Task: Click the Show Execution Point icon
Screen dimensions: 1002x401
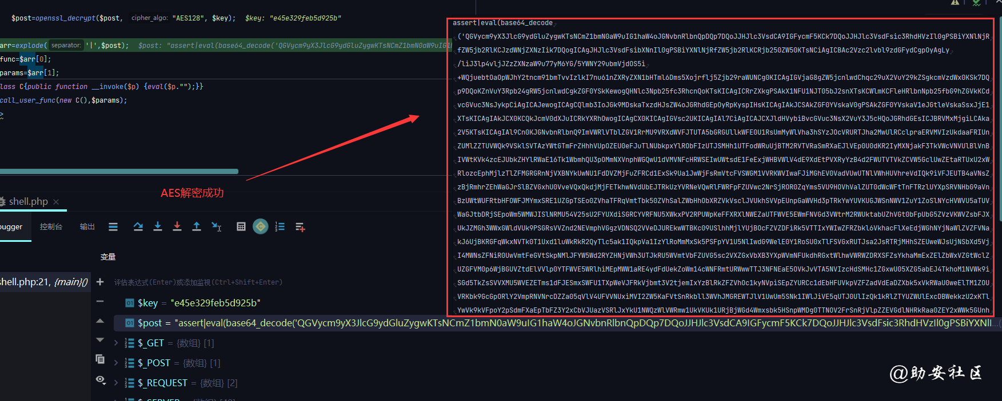Action: click(x=113, y=227)
